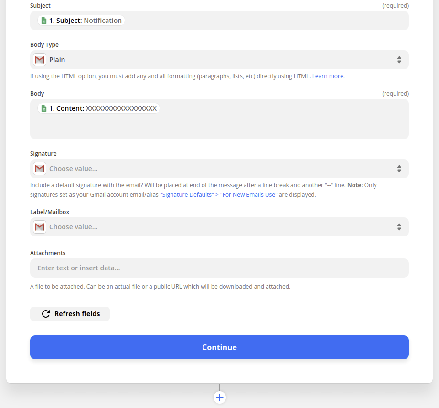This screenshot has height=408, width=439.
Task: Click inside the Body text area
Action: pyautogui.click(x=219, y=127)
